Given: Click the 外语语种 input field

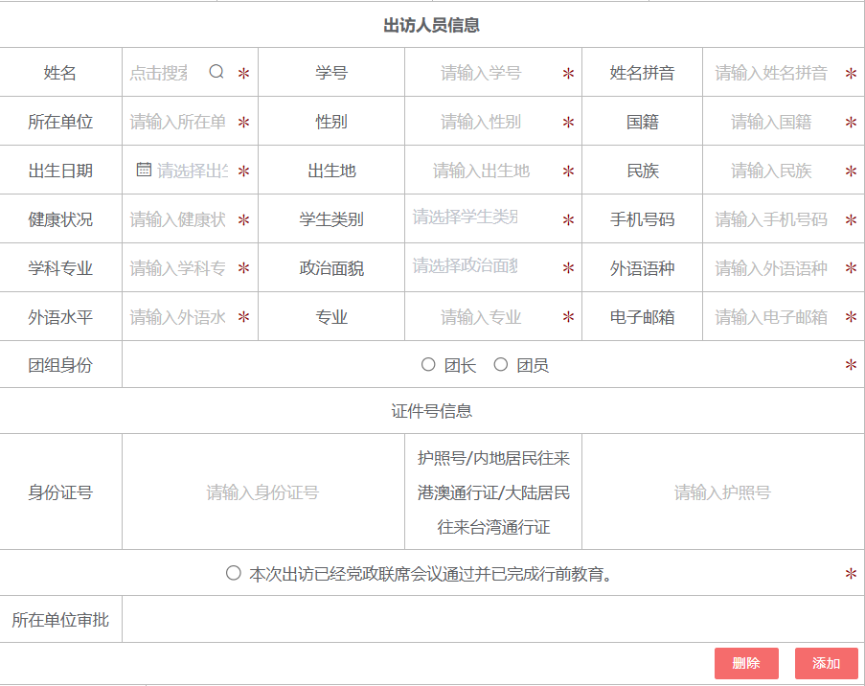Looking at the screenshot, I should (771, 268).
